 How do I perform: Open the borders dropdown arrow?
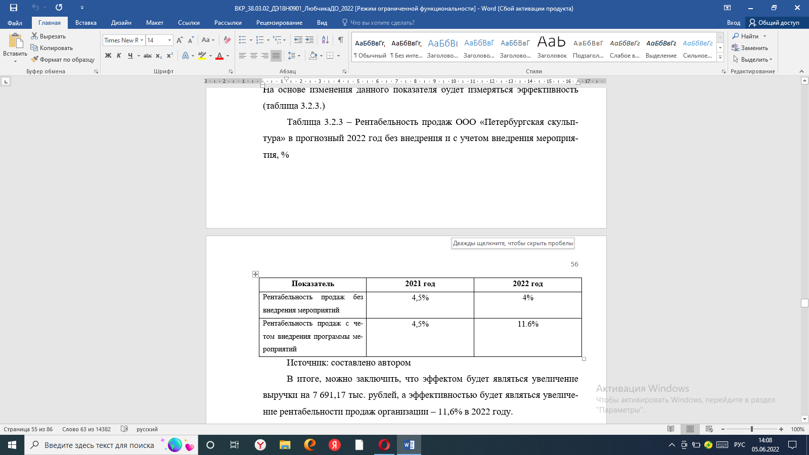coord(338,56)
